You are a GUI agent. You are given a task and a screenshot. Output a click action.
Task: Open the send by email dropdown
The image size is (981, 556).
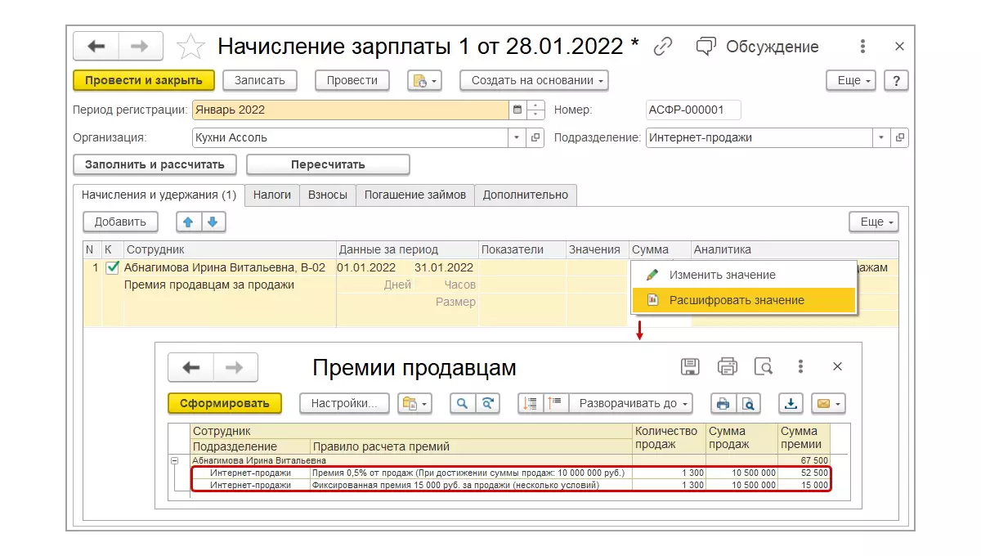(827, 403)
